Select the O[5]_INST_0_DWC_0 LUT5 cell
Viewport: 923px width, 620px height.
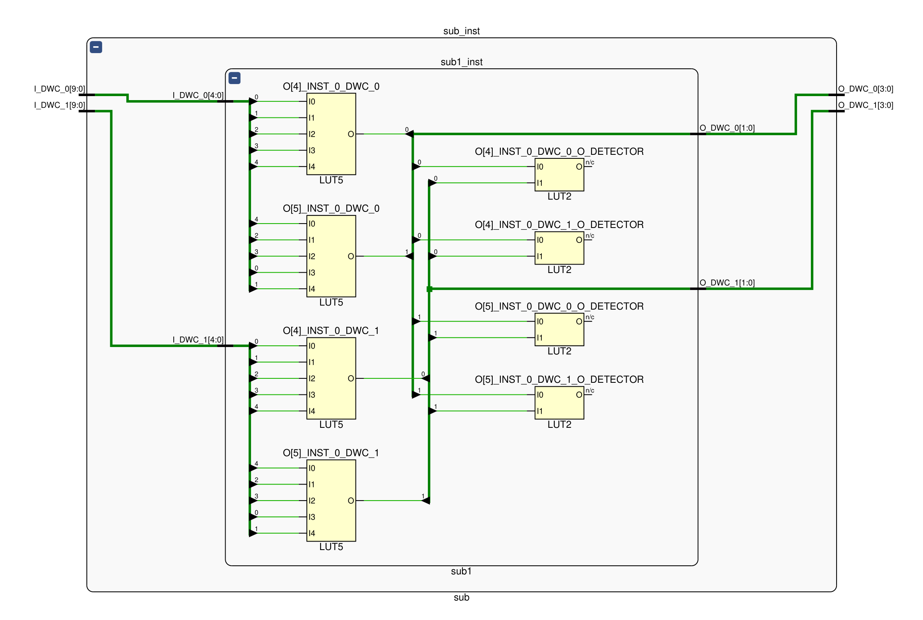[331, 256]
